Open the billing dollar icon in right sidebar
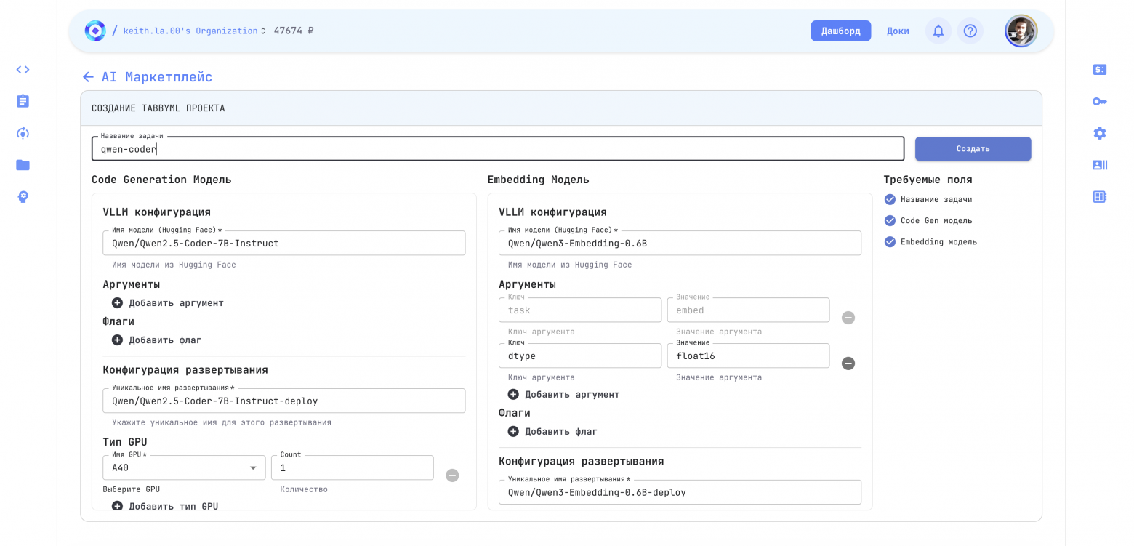The width and height of the screenshot is (1134, 546). [x=1100, y=69]
